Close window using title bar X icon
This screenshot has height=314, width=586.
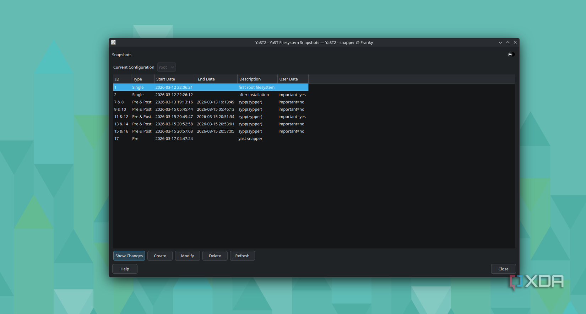[515, 43]
